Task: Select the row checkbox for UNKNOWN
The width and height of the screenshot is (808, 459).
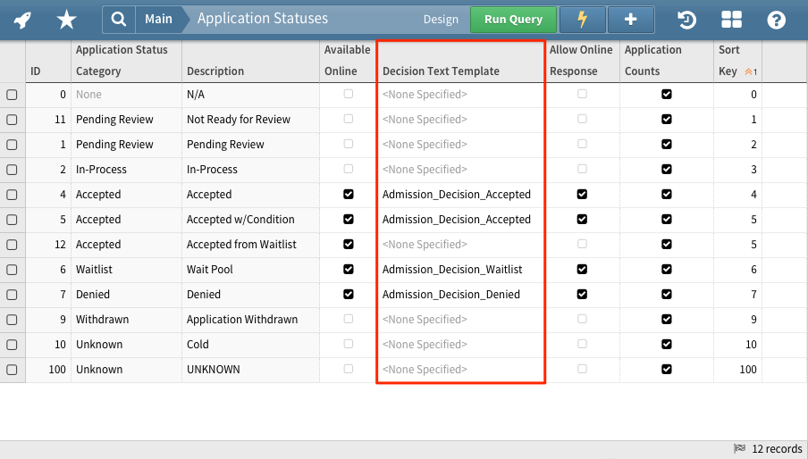Action: (x=12, y=370)
